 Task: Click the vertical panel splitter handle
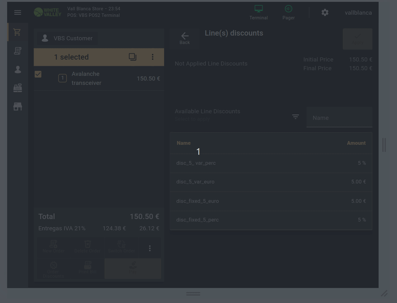point(384,145)
